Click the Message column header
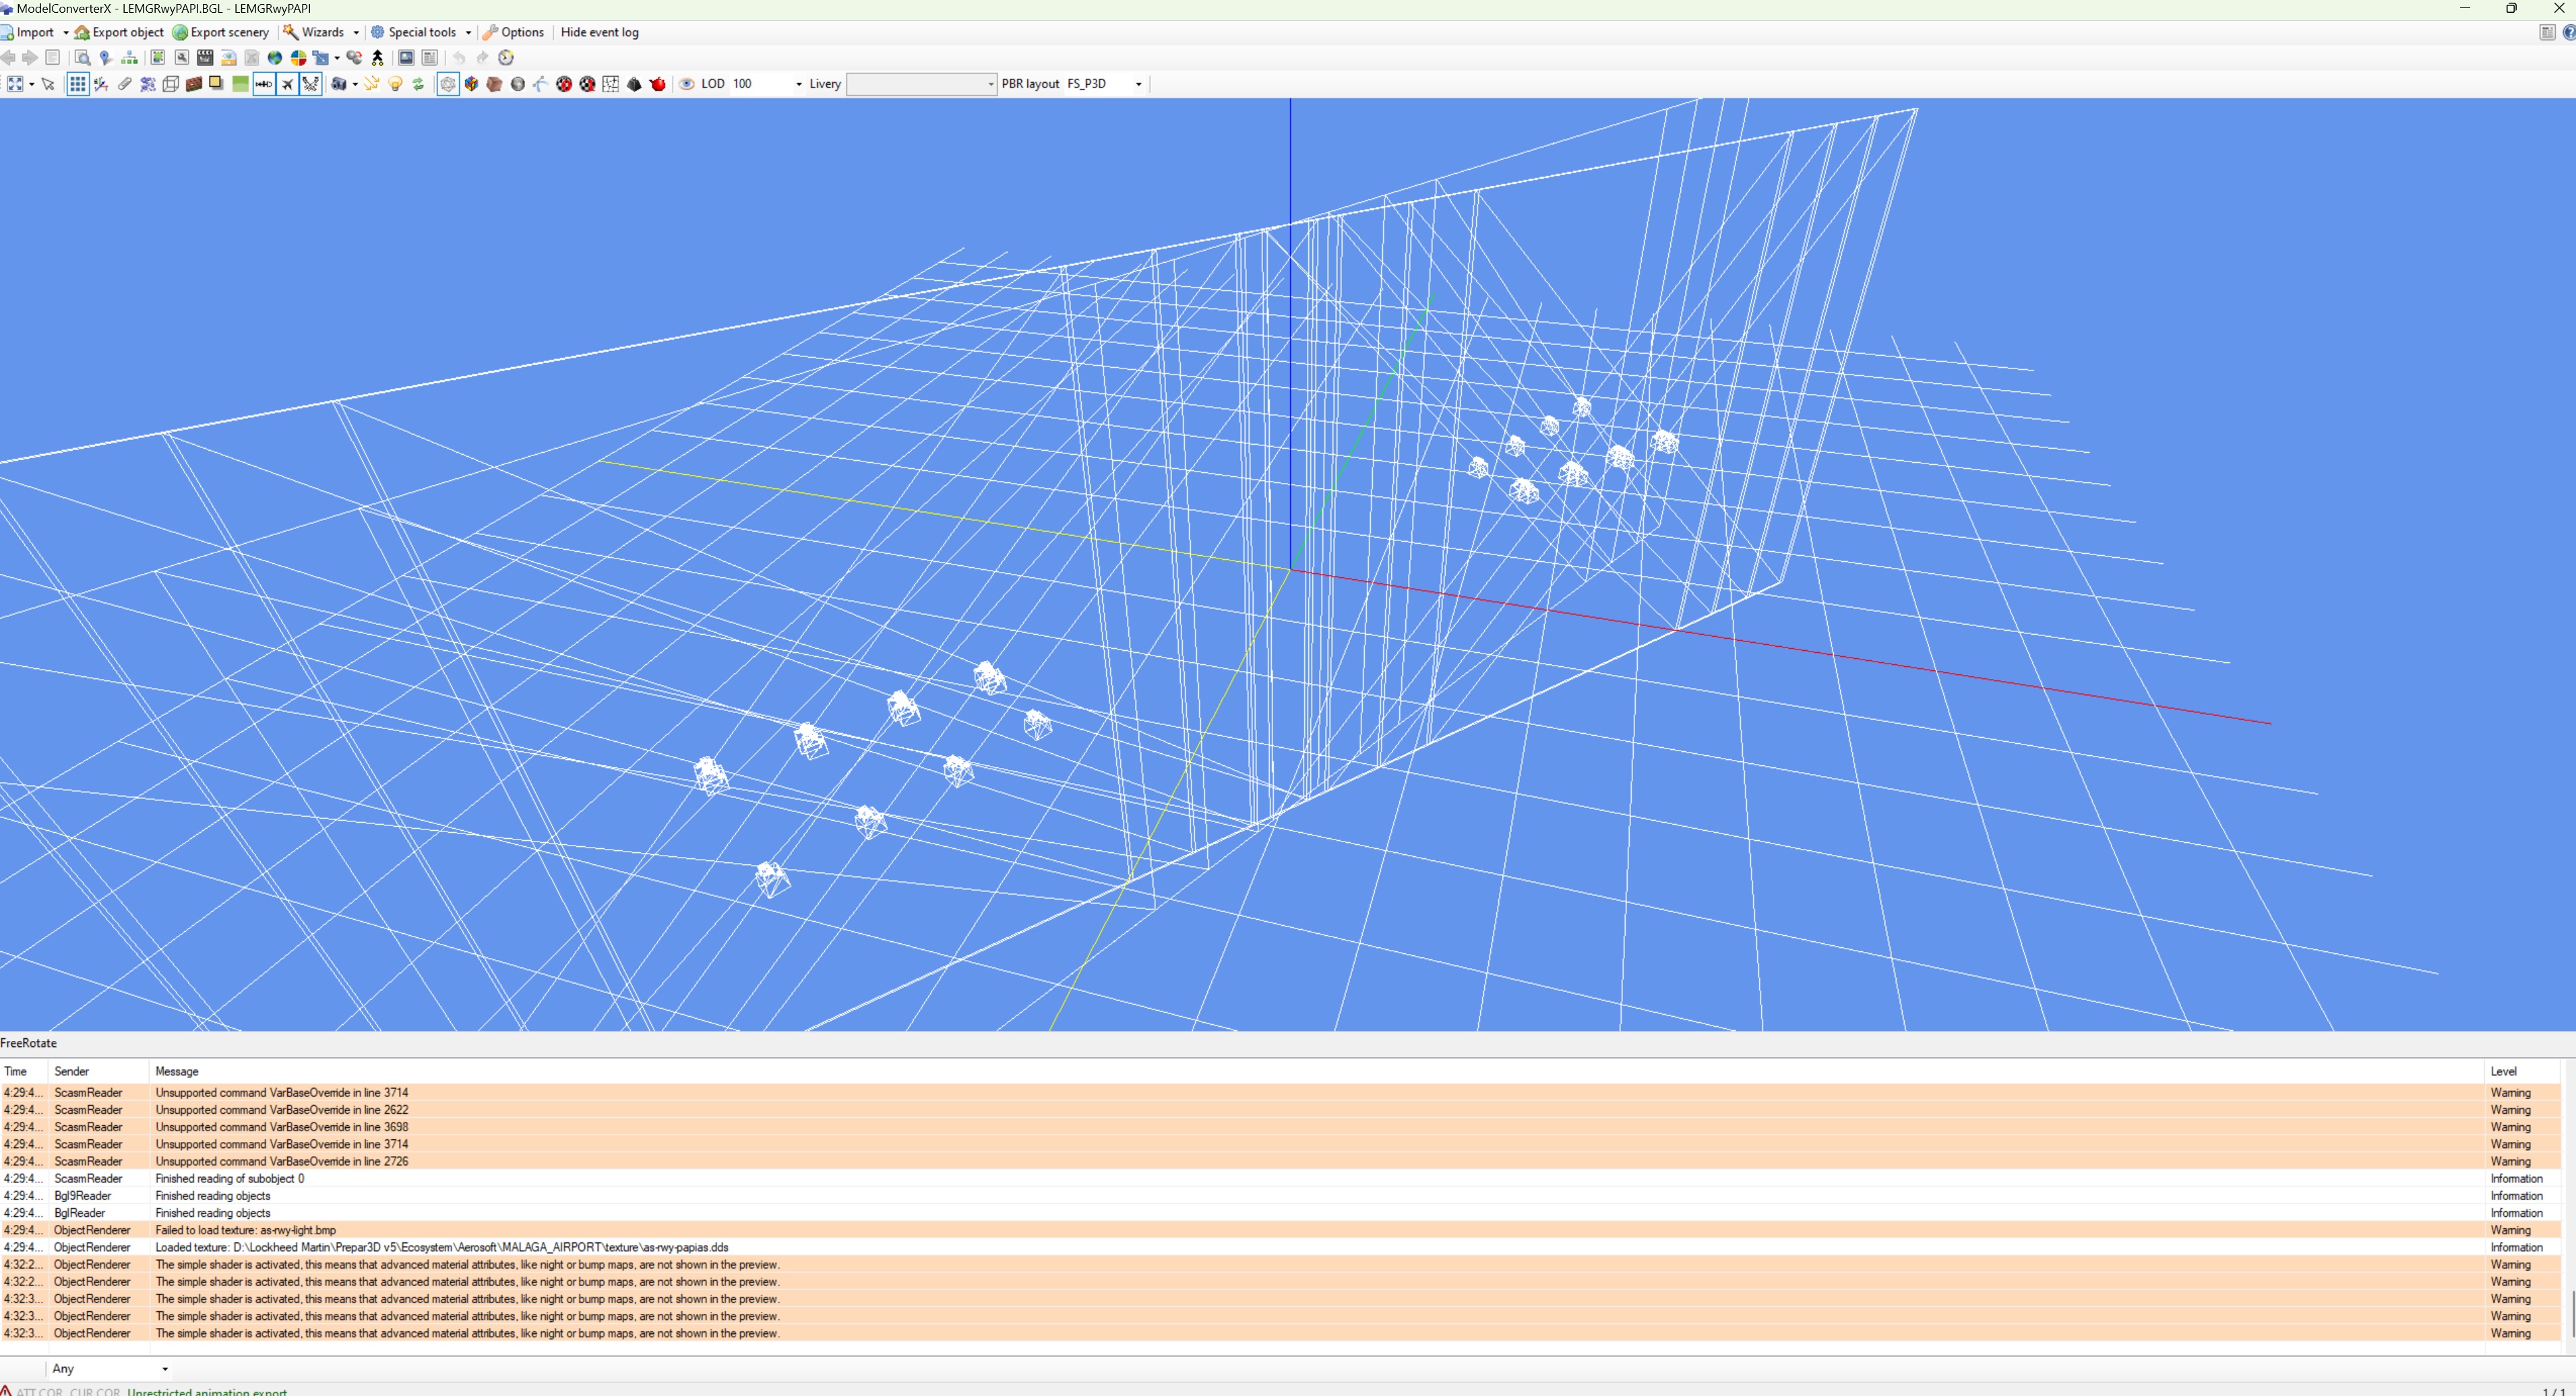Viewport: 2576px width, 1396px height. [1316, 1071]
